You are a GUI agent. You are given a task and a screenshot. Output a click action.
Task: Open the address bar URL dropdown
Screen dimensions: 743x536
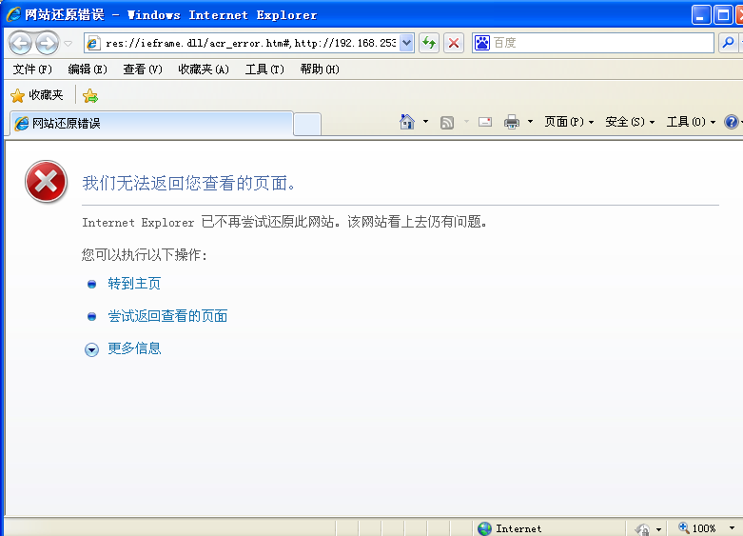click(407, 43)
